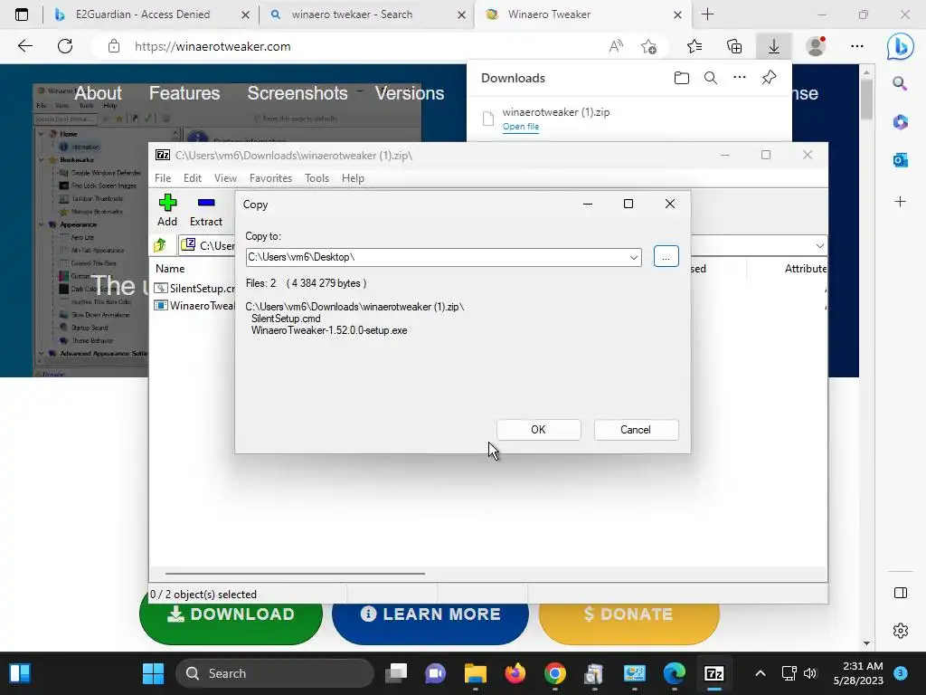Image resolution: width=926 pixels, height=695 pixels.
Task: Toggle the Edge sidebar visibility icon
Action: point(900,593)
